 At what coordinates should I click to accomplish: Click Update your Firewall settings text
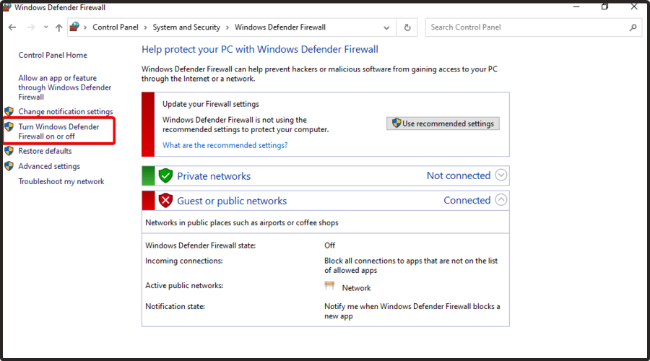pos(211,104)
